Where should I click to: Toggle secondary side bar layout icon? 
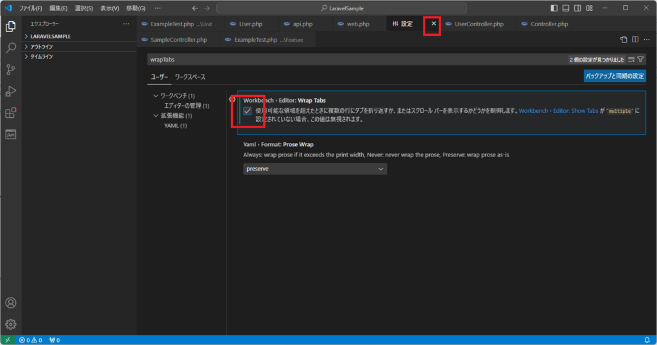tap(577, 8)
